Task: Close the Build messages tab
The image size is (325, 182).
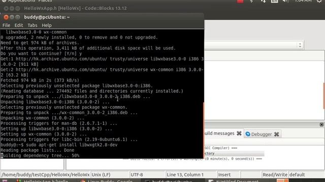Action: (x=239, y=133)
